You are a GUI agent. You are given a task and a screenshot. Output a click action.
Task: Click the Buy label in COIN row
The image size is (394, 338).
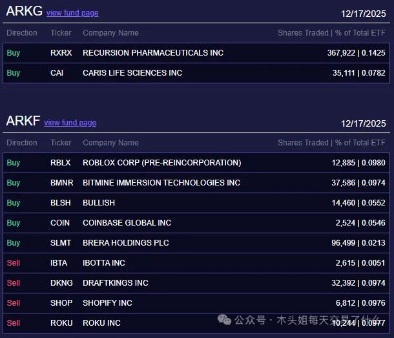point(14,223)
